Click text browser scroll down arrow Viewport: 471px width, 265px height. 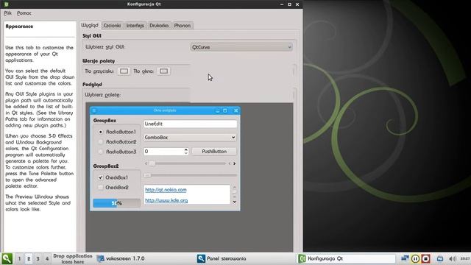click(x=234, y=202)
